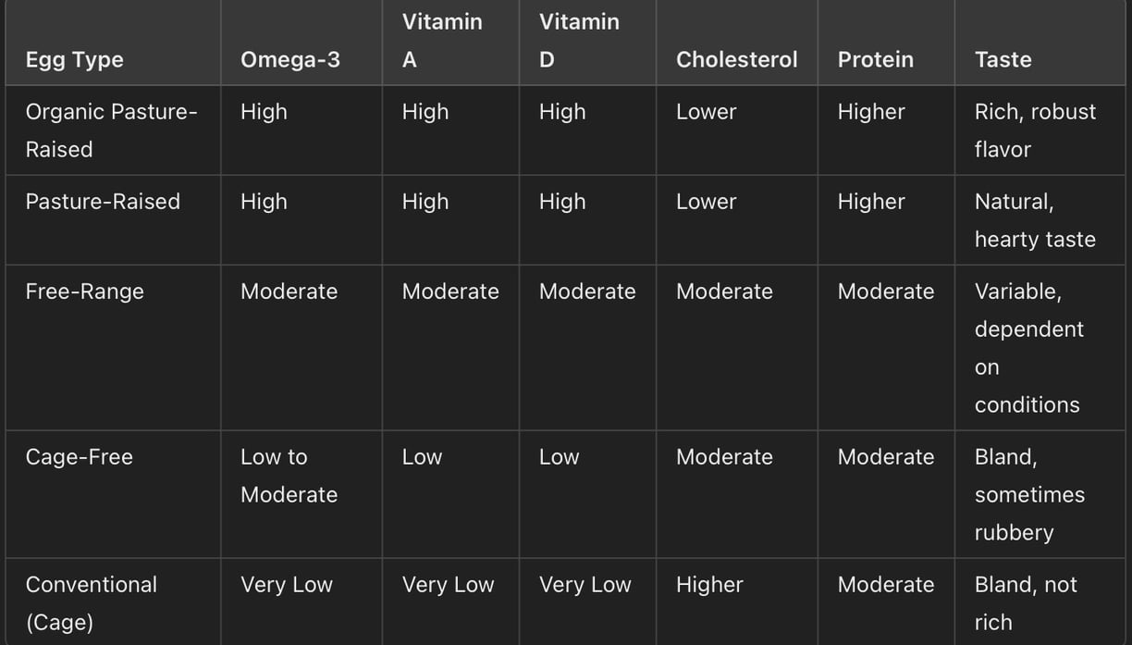This screenshot has width=1132, height=645.
Task: Select 'Very Low' Omega-3 cell for Conventional
Action: [x=286, y=585]
